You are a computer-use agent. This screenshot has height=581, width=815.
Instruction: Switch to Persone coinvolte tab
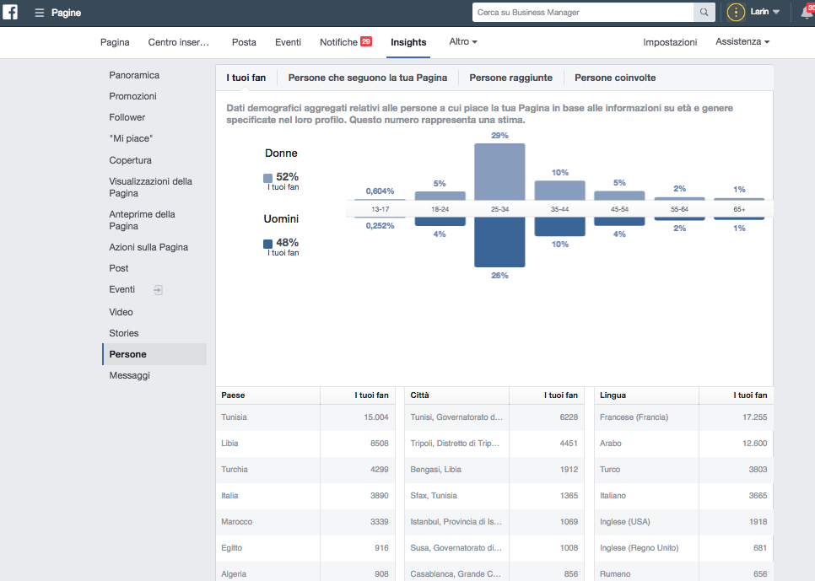pos(615,78)
